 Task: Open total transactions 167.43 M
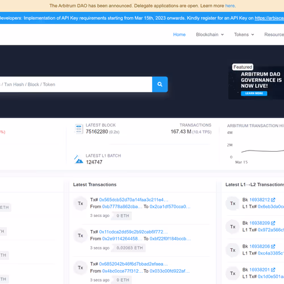coord(181,132)
